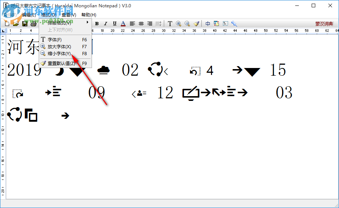Open a file with the folder icon
339x208 pixels.
click(x=16, y=24)
